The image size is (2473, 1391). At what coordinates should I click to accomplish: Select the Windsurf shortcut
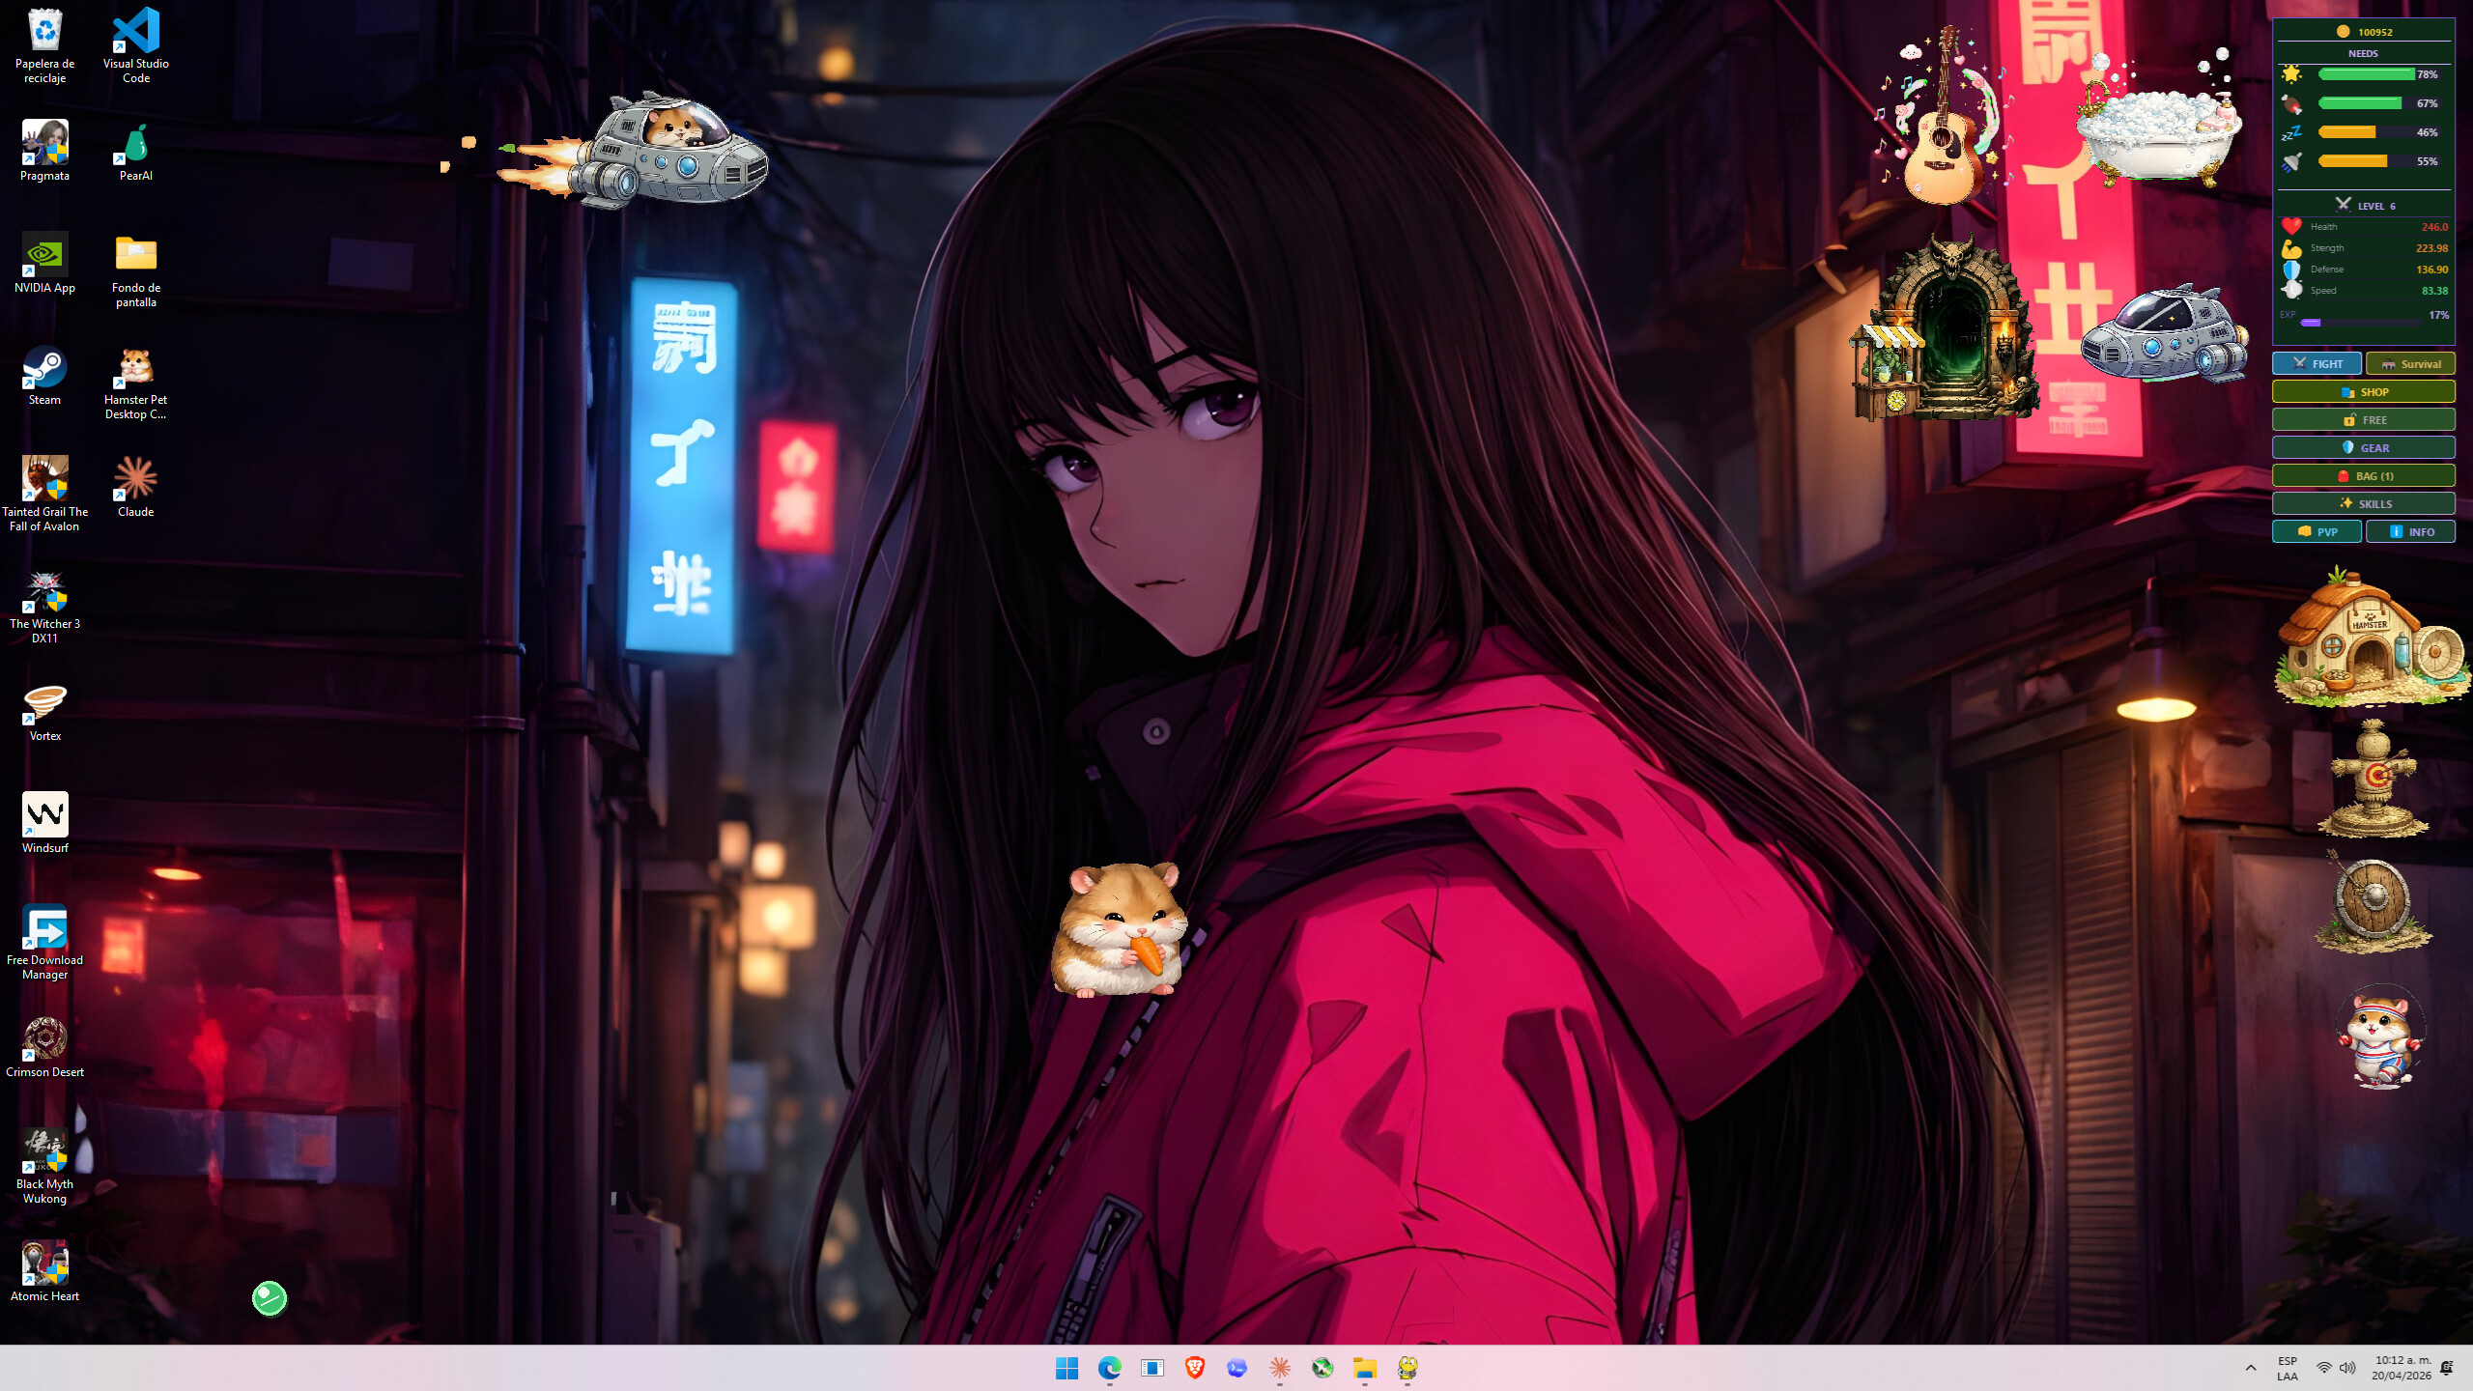(x=44, y=822)
